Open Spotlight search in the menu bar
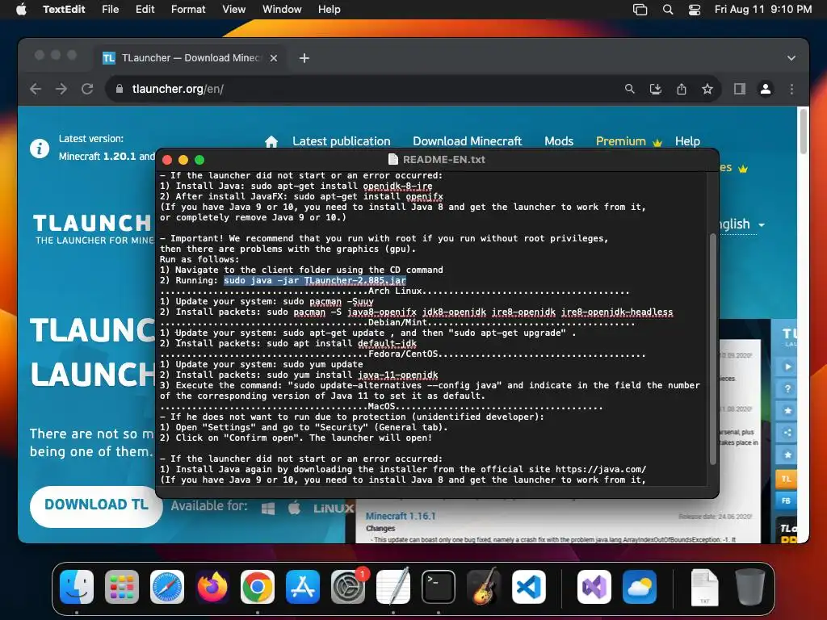This screenshot has height=620, width=827. [668, 10]
